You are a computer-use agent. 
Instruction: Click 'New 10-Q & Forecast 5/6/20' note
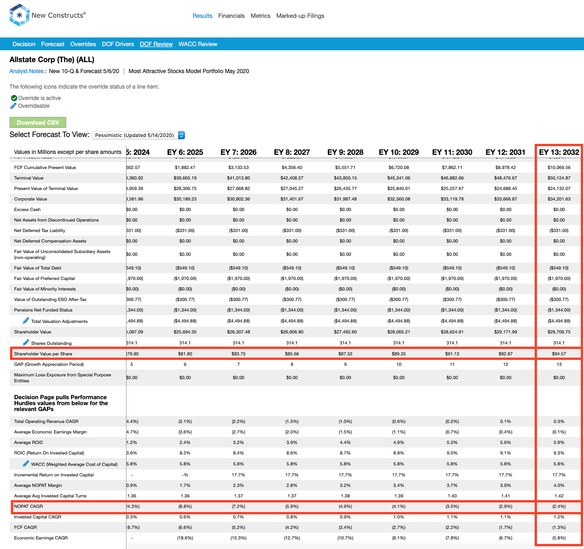84,71
